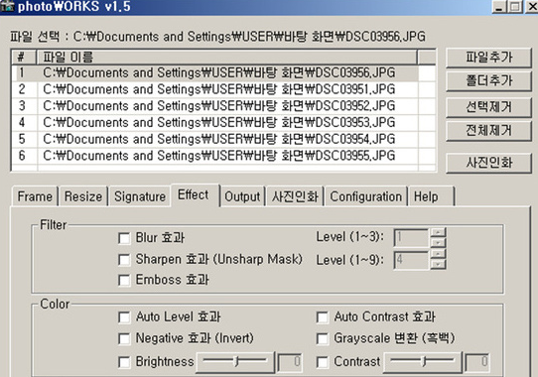
Task: Switch to the Resize tab
Action: tap(83, 196)
